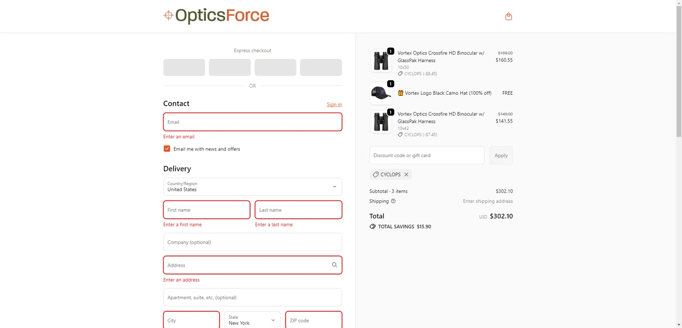The width and height of the screenshot is (682, 328).
Task: Click the 'Enter a last name' error text
Action: pyautogui.click(x=274, y=225)
